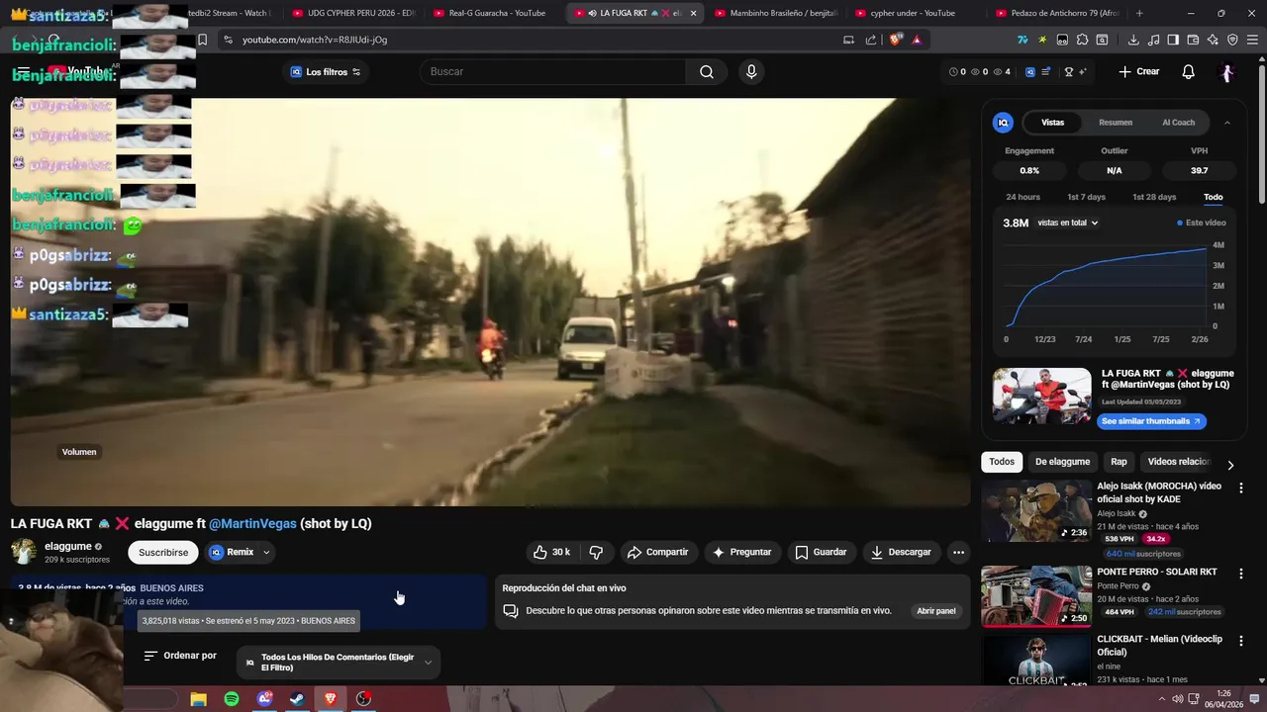Image resolution: width=1267 pixels, height=712 pixels.
Task: Open Spotify from taskbar
Action: [x=232, y=699]
